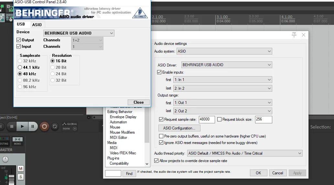334x185 pixels.
Task: Open Audio thread priority dropdown
Action: [245, 153]
